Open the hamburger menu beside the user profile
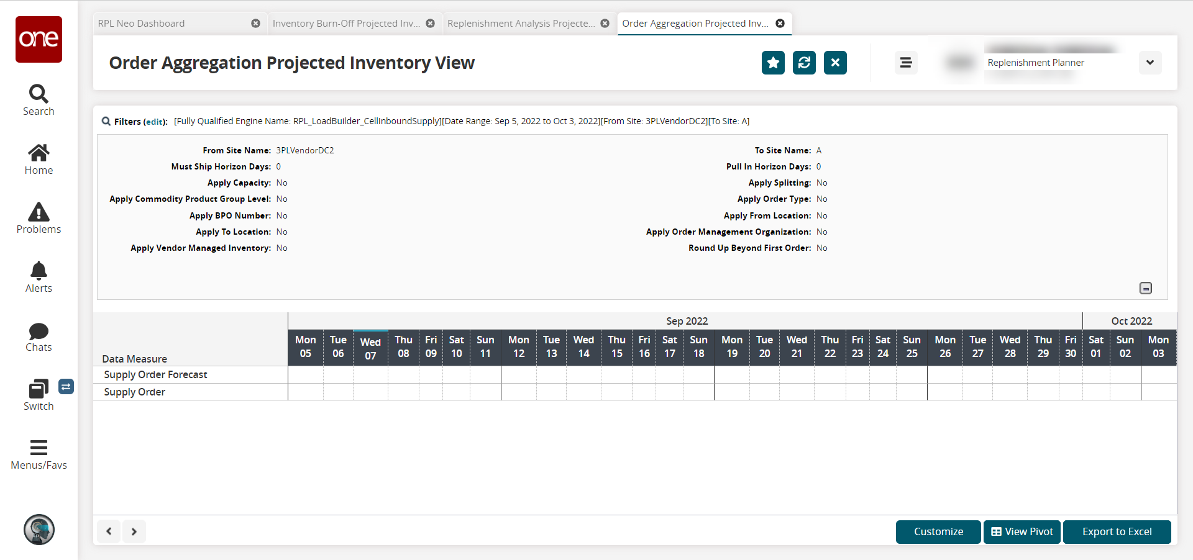1193x560 pixels. (906, 63)
